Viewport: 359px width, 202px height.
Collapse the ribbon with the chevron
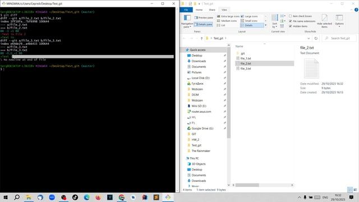pos(352,10)
